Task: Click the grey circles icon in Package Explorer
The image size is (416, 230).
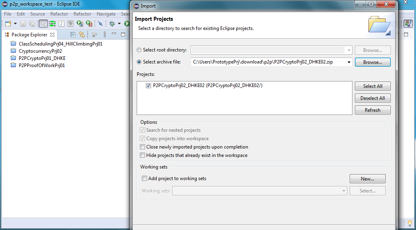Action: (x=94, y=34)
